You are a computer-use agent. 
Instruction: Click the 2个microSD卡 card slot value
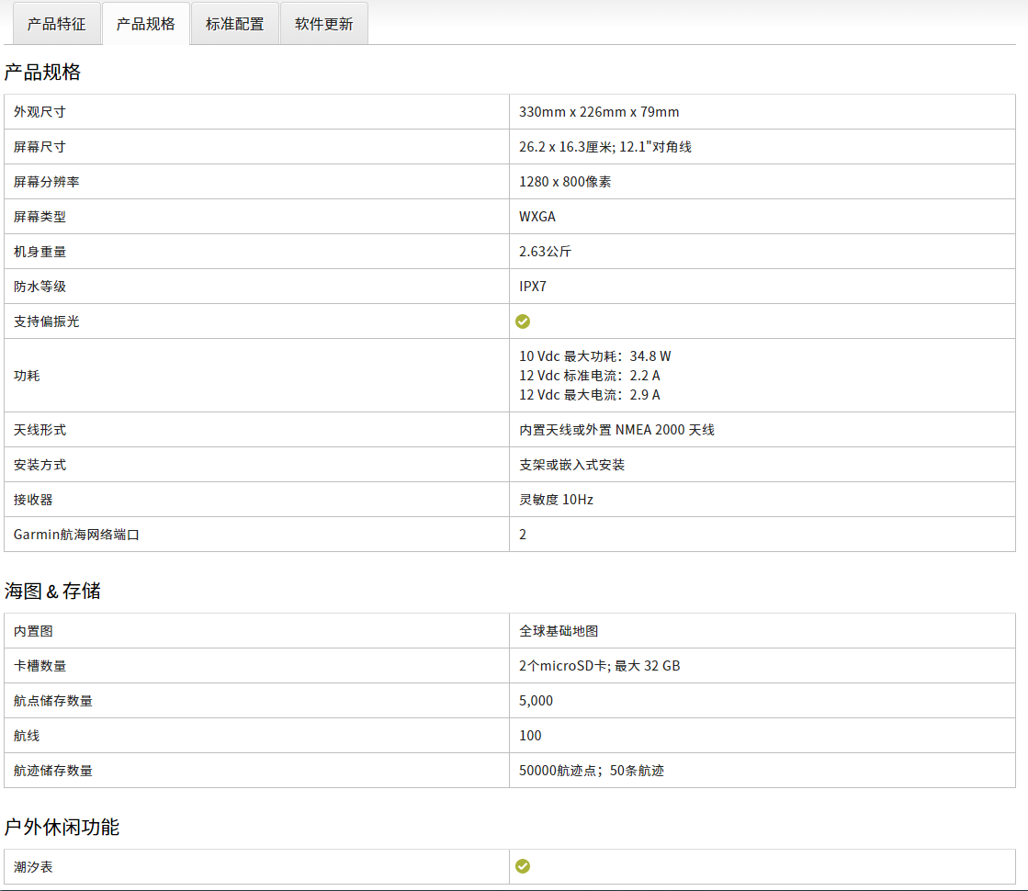point(599,666)
